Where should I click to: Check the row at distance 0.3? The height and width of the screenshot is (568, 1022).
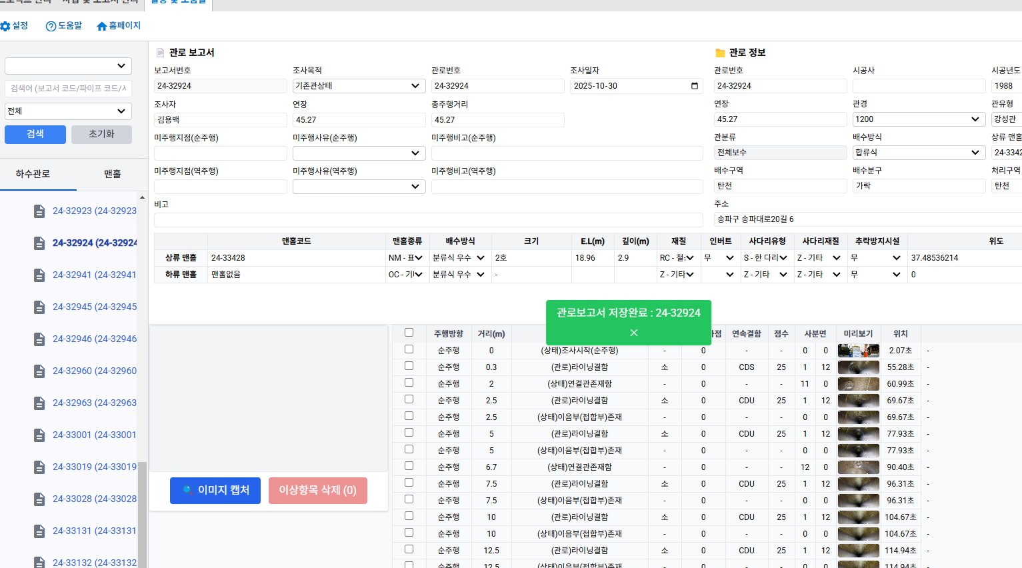point(409,366)
